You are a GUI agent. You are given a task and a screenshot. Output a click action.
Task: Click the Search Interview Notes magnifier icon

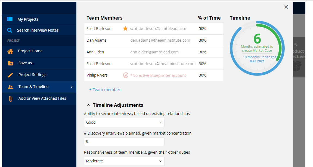click(x=10, y=30)
